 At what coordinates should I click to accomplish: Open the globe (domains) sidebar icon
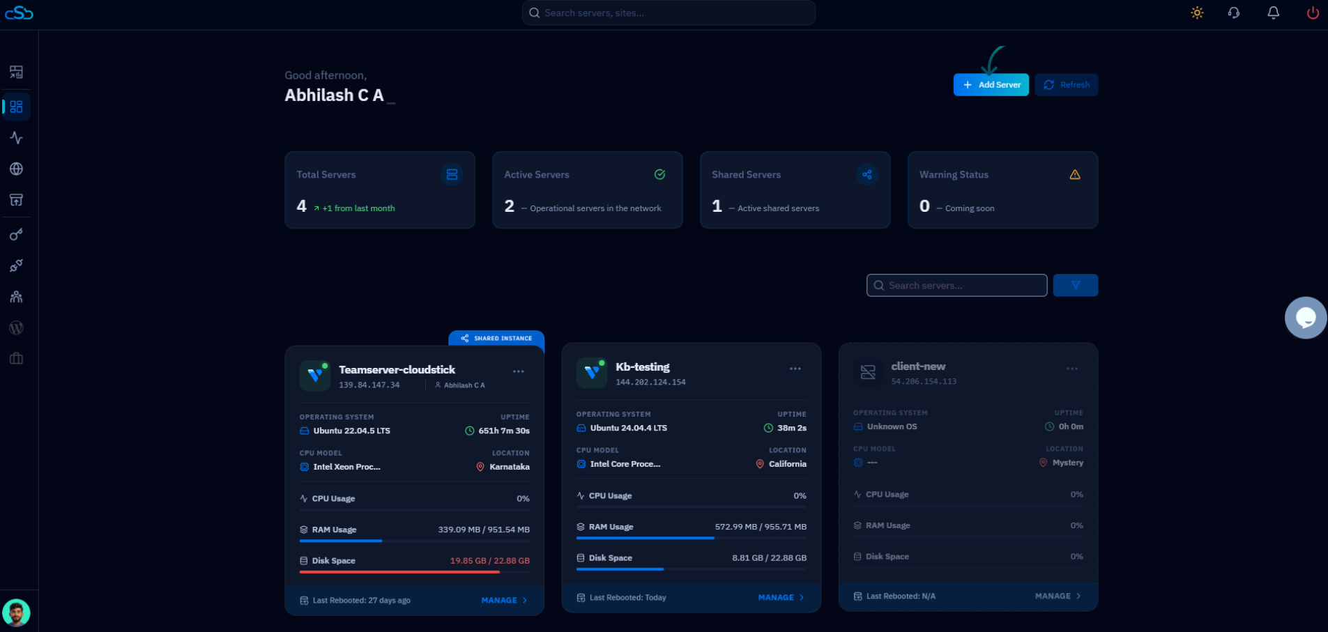pos(16,169)
